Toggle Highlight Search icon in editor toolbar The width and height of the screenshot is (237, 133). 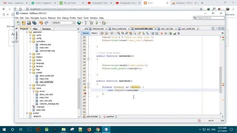[131, 33]
